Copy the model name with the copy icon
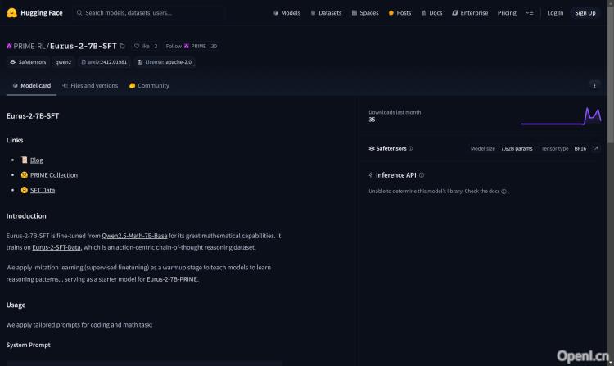This screenshot has width=614, height=366. (123, 47)
